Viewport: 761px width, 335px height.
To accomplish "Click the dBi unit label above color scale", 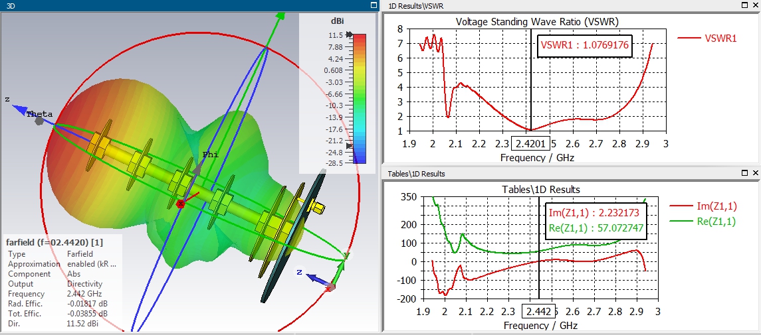I will pos(338,21).
